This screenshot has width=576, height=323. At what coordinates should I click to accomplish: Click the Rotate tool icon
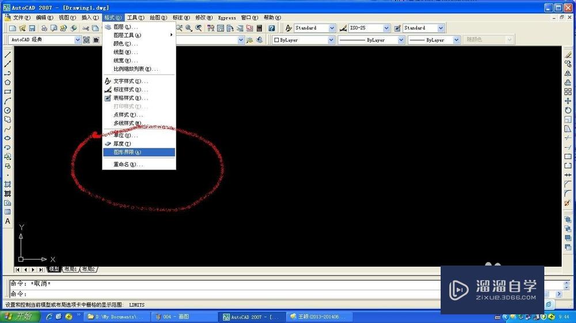point(568,110)
